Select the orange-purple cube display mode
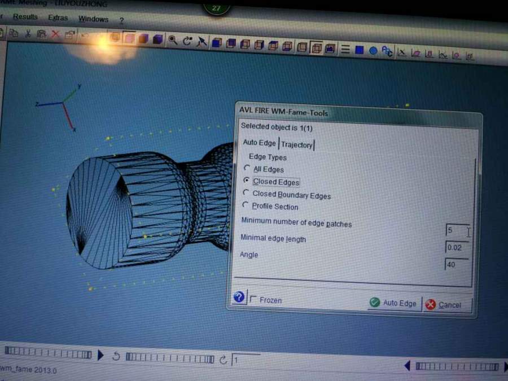 (x=143, y=38)
